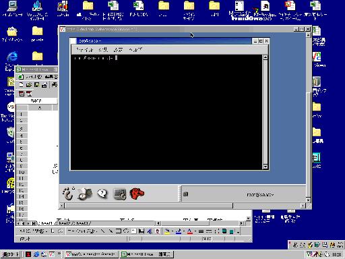The height and width of the screenshot is (259, 345).
Task: Switch to Microsoft Excel taskbar button
Action: tap(146, 254)
